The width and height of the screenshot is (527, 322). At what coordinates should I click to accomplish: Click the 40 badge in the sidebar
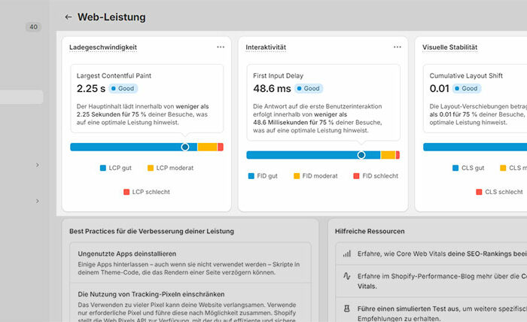click(x=34, y=27)
